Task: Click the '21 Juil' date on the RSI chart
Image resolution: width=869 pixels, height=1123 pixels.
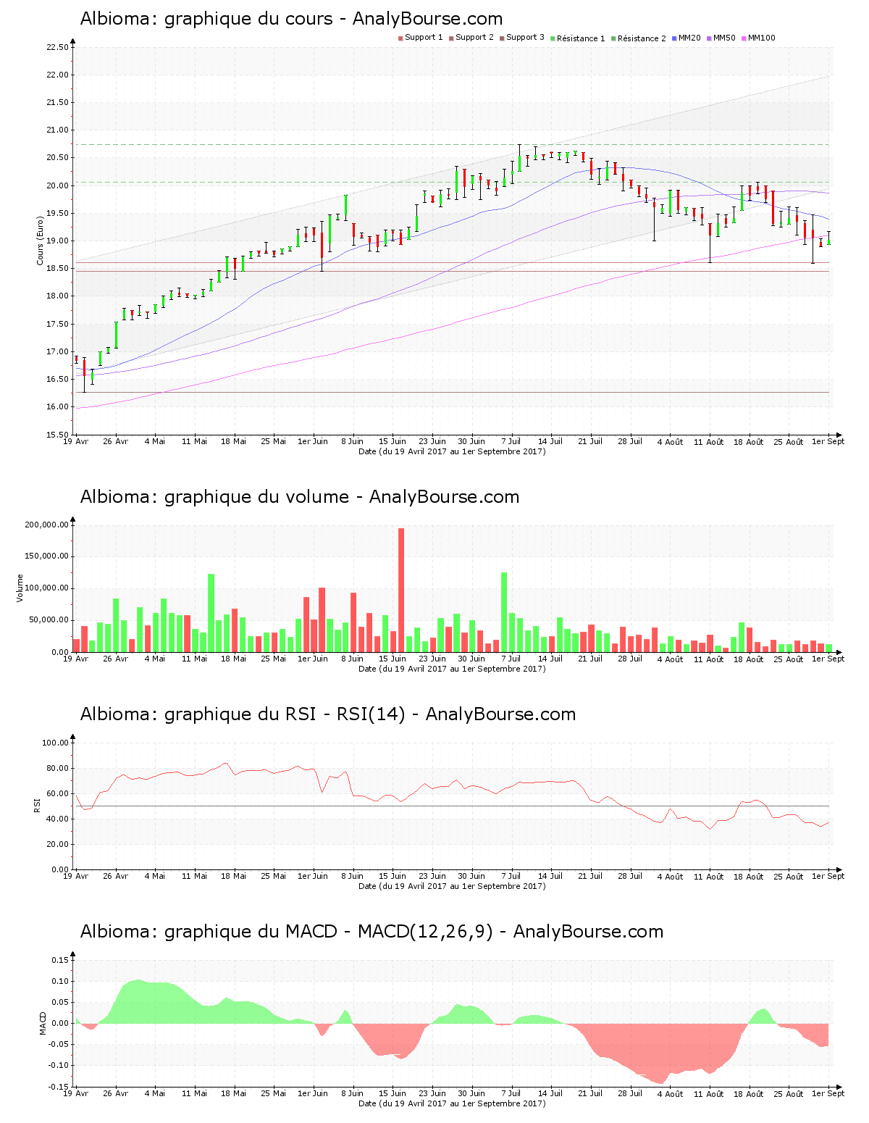Action: (x=590, y=877)
